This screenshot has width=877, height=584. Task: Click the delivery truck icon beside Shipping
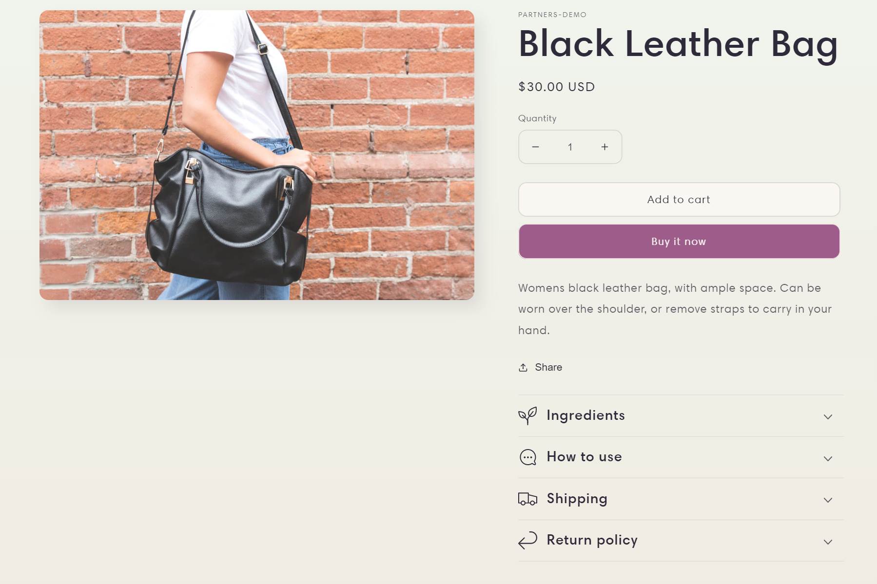(527, 499)
